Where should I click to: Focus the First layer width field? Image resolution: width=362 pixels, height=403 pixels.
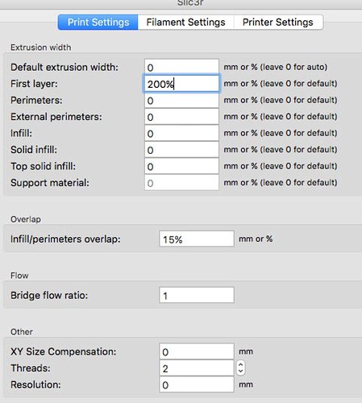click(x=181, y=84)
